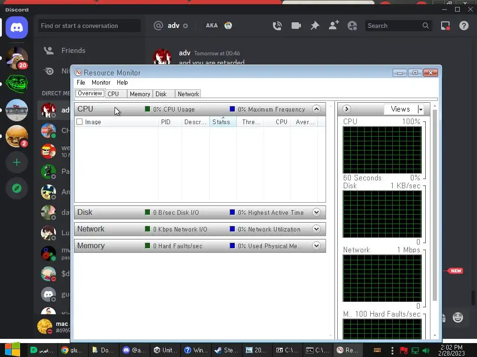Screen dimensions: 477x357
Task: Open 7-Zip taskbar item
Action: point(287,350)
